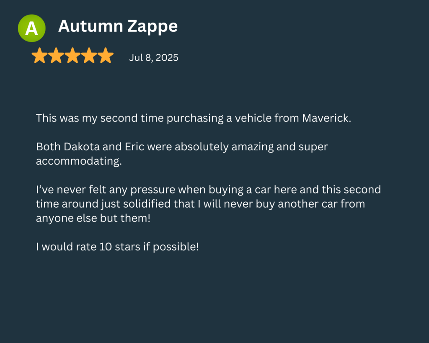Click the name Dakota in the review
Viewport: 429px width, 343px height.
pos(80,147)
